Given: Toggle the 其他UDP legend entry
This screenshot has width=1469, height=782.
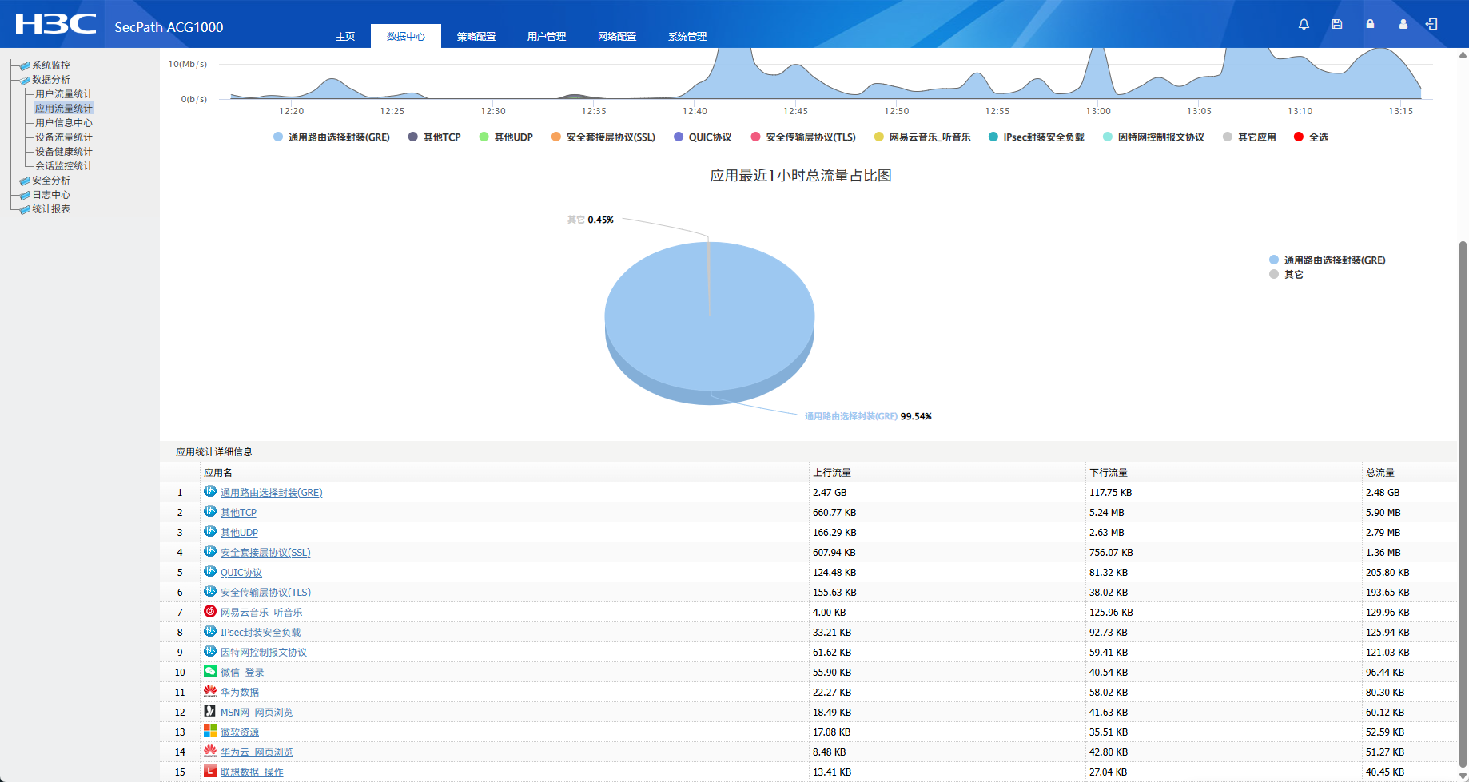Looking at the screenshot, I should pos(506,137).
